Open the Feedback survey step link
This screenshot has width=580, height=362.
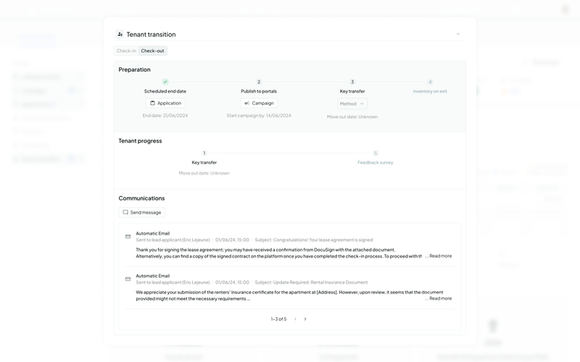click(x=376, y=162)
